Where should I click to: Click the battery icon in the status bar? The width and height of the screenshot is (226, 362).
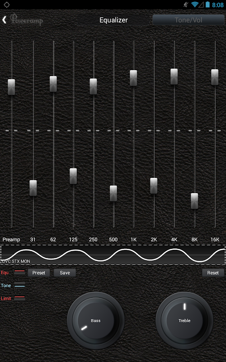click(x=207, y=5)
